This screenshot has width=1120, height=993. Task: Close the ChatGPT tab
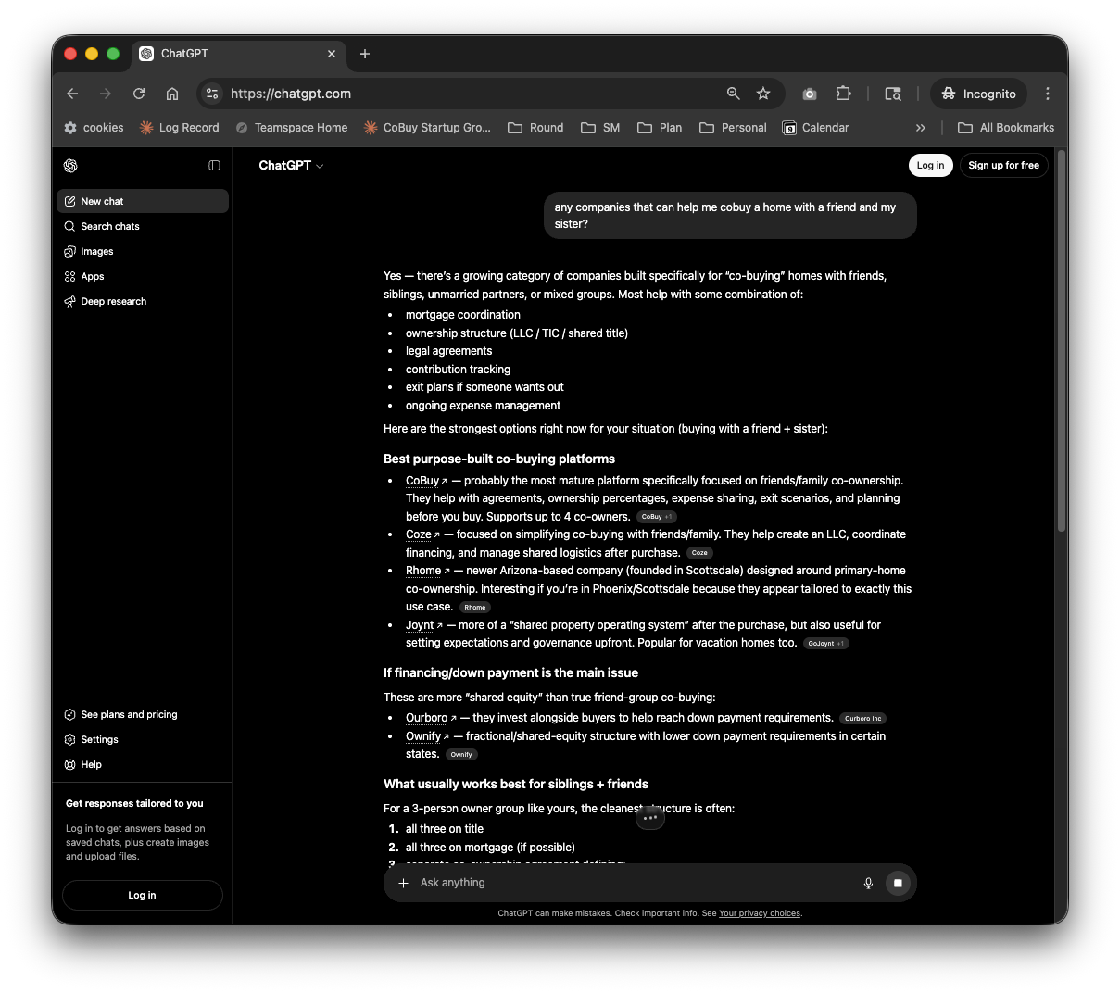(x=332, y=54)
